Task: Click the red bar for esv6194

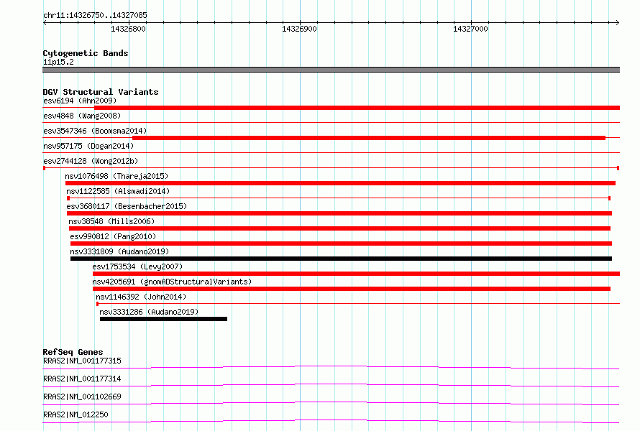Action: click(x=357, y=108)
